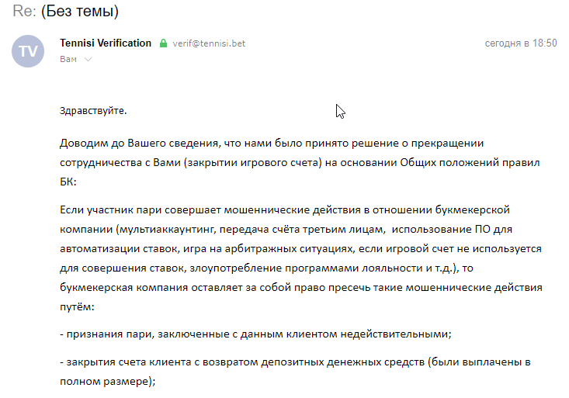Click the timestamp сегодня в 18:50
Image resolution: width=569 pixels, height=398 pixels.
point(521,43)
